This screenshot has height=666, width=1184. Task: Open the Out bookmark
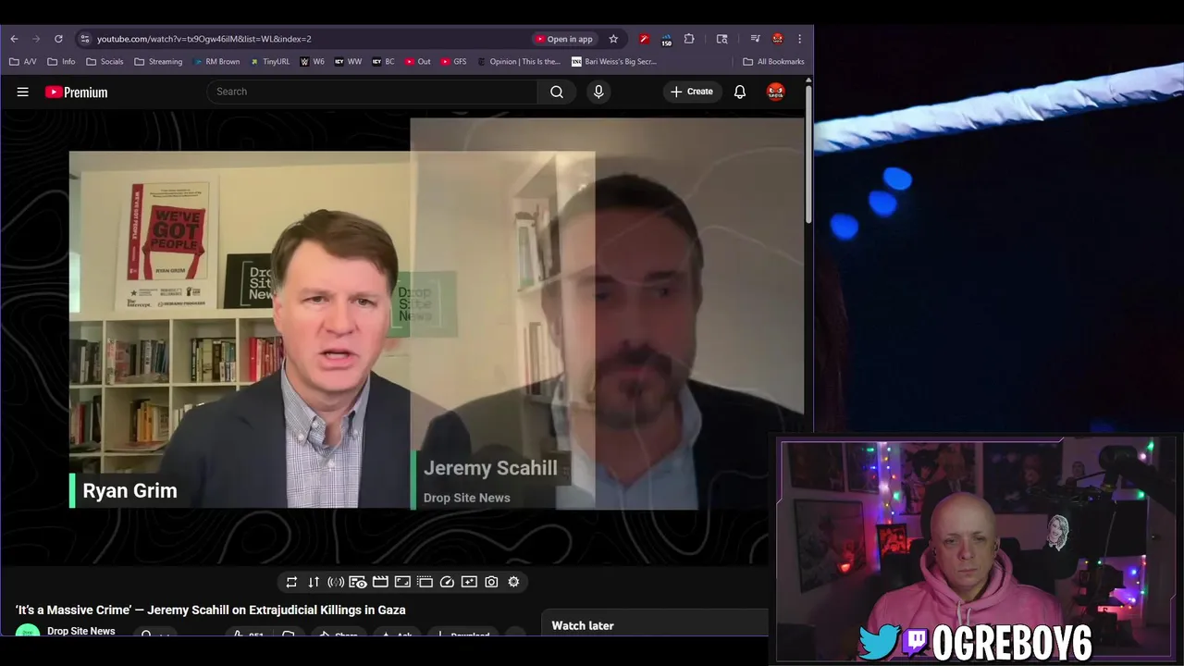417,62
